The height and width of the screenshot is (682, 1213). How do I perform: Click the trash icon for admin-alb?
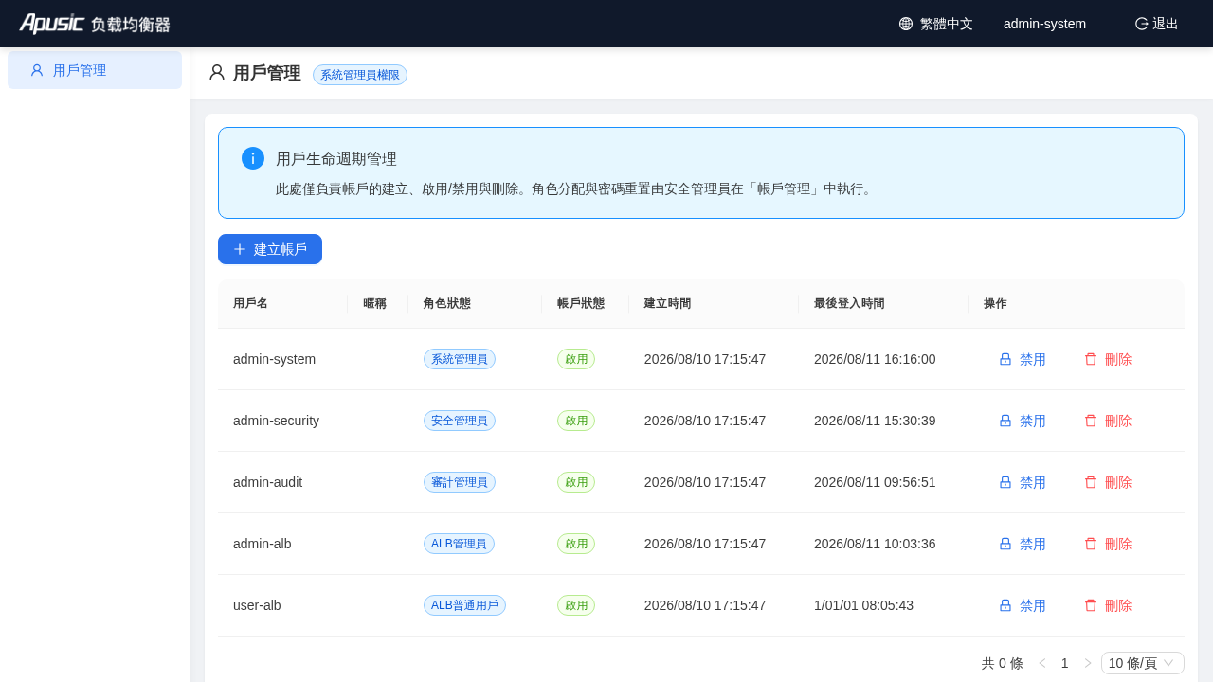tap(1091, 544)
